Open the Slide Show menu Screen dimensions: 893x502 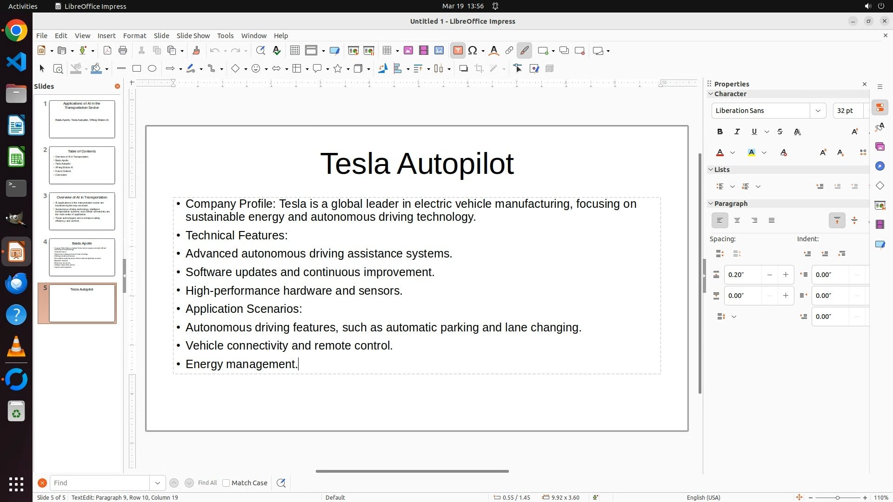193,36
